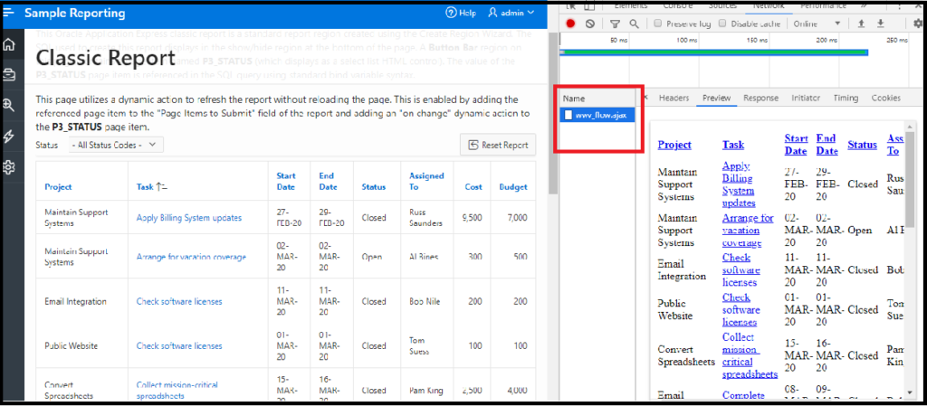927x406 pixels.
Task: Click the record network log button
Action: point(571,24)
